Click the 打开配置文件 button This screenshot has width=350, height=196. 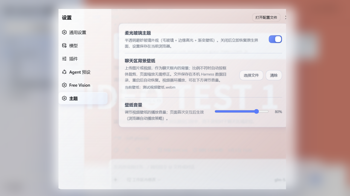[266, 17]
